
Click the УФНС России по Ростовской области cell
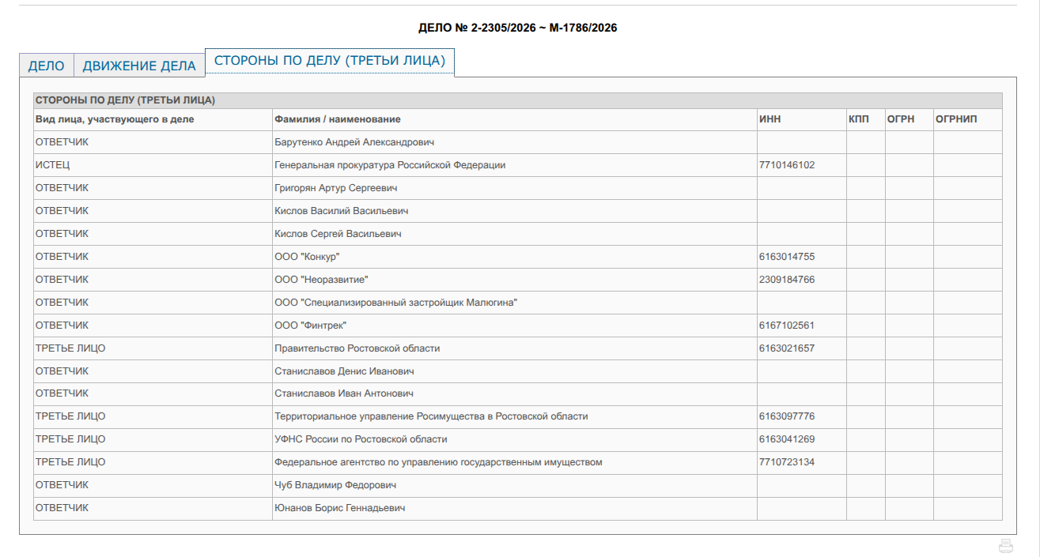pos(361,439)
